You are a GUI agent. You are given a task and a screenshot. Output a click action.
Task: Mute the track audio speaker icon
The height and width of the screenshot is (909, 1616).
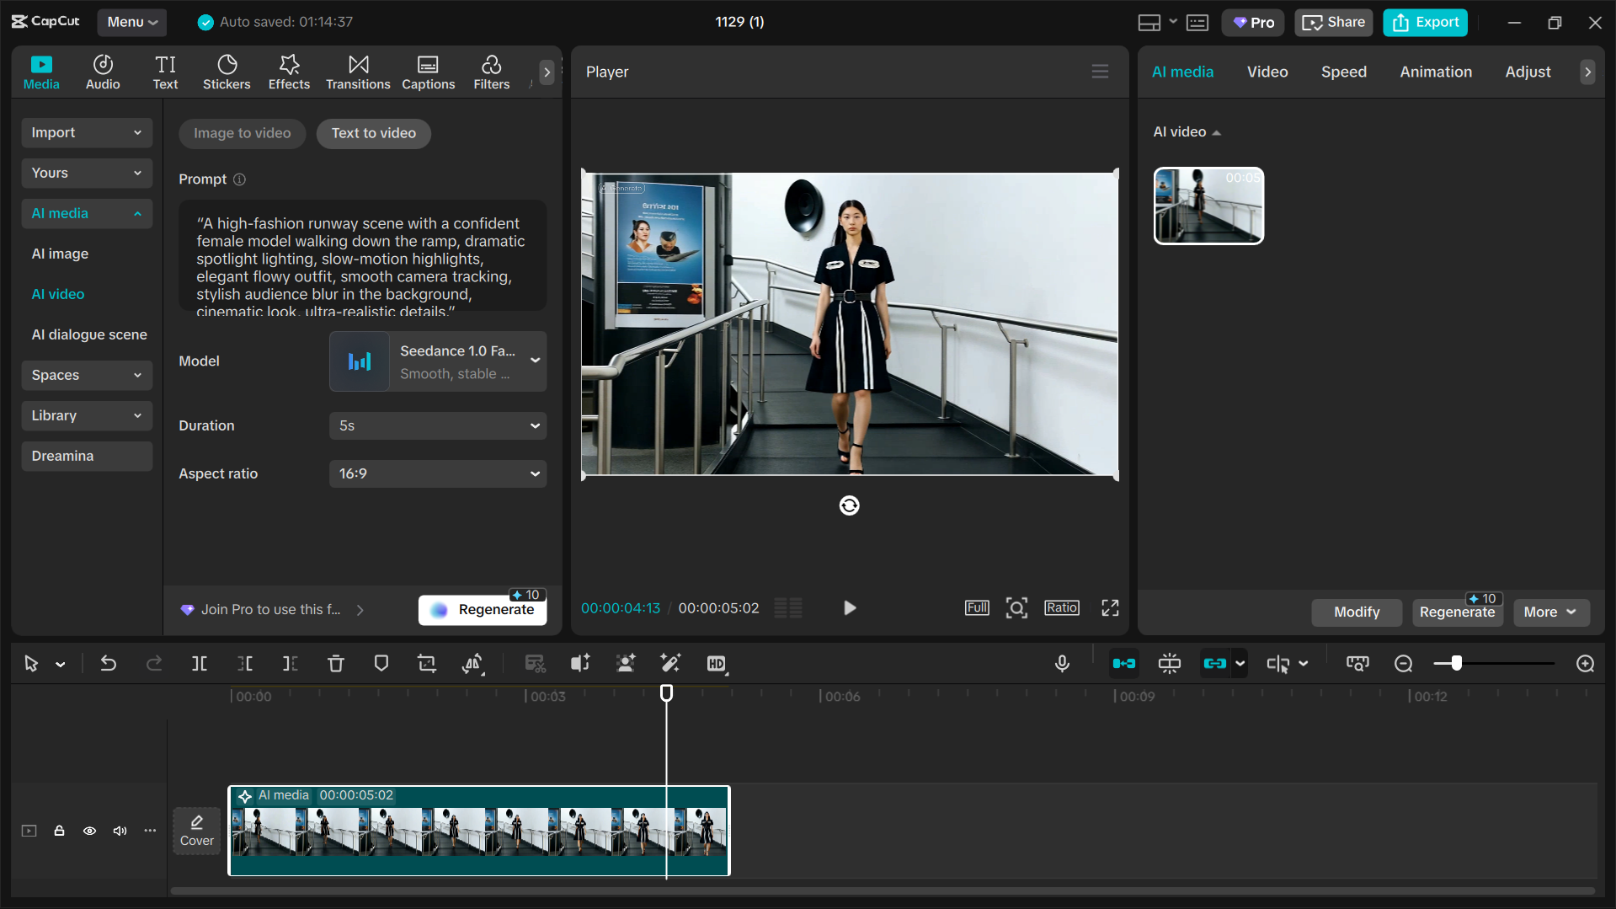pyautogui.click(x=120, y=831)
